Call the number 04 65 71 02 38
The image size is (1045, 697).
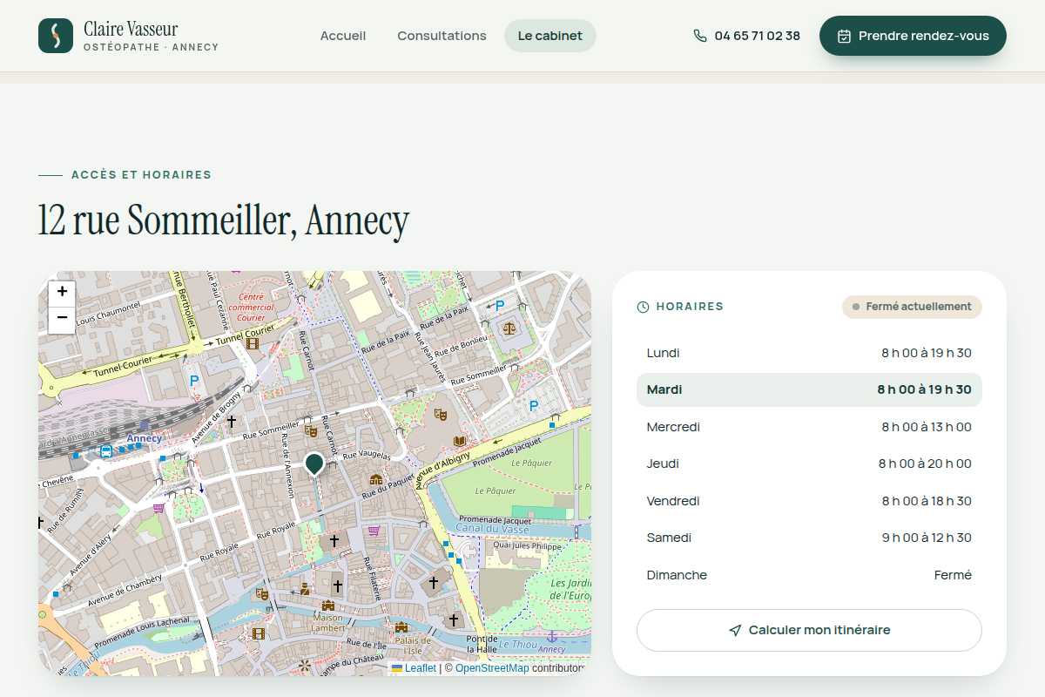747,36
